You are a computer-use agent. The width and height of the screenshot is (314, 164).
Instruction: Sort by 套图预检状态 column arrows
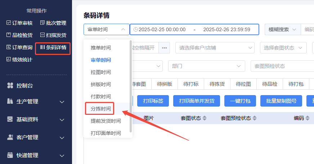pos(255,118)
